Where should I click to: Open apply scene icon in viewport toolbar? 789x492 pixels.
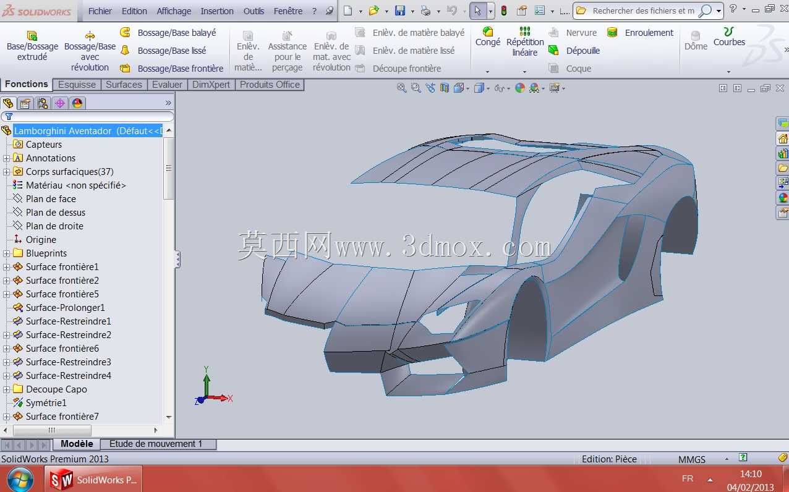pyautogui.click(x=534, y=88)
